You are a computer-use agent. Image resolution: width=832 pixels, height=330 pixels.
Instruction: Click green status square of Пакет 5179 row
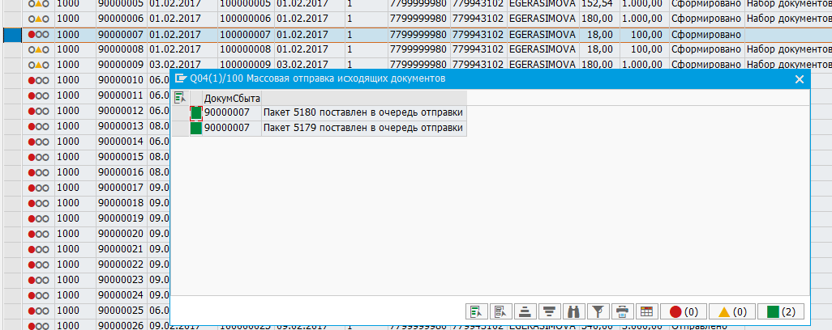[x=195, y=128]
